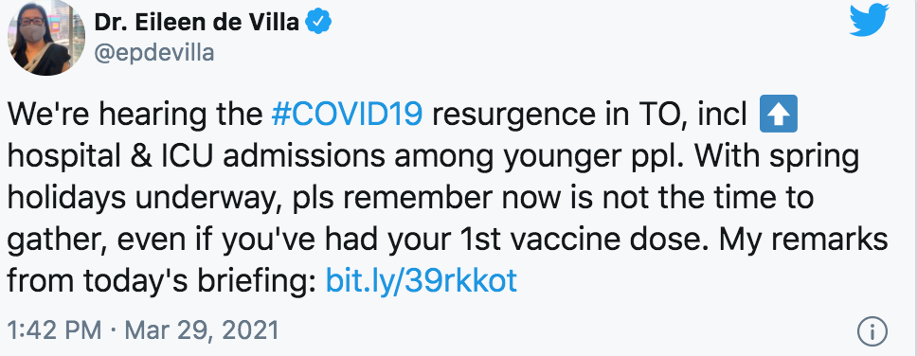
Task: Click the name Dr. Eileen de Villa
Action: coord(197,23)
